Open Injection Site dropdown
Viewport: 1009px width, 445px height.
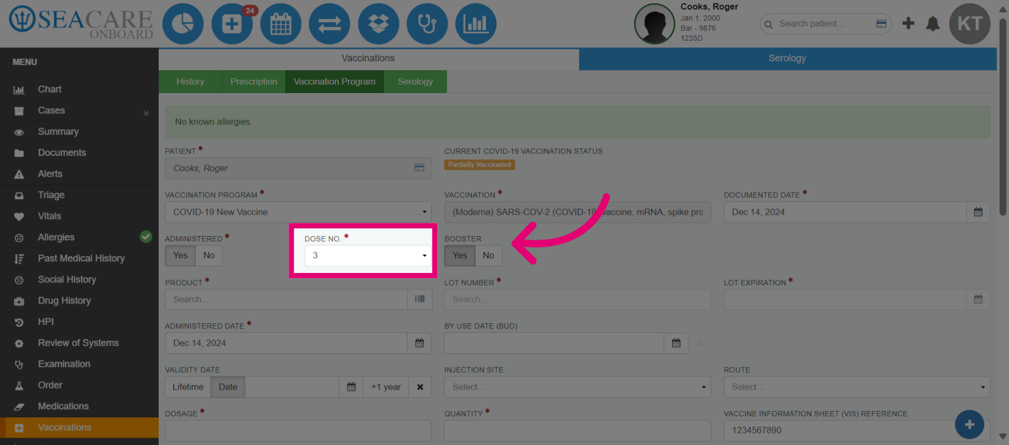click(x=578, y=387)
